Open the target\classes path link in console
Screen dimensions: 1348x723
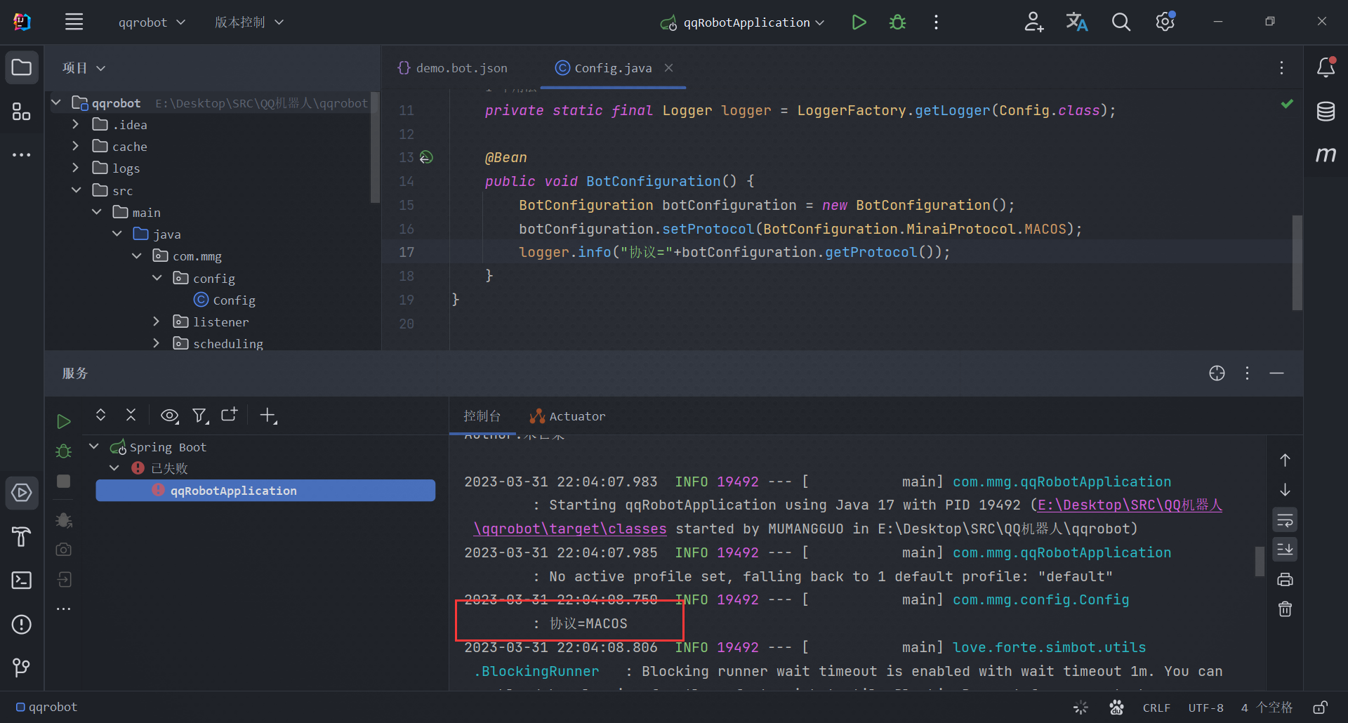pyautogui.click(x=570, y=529)
